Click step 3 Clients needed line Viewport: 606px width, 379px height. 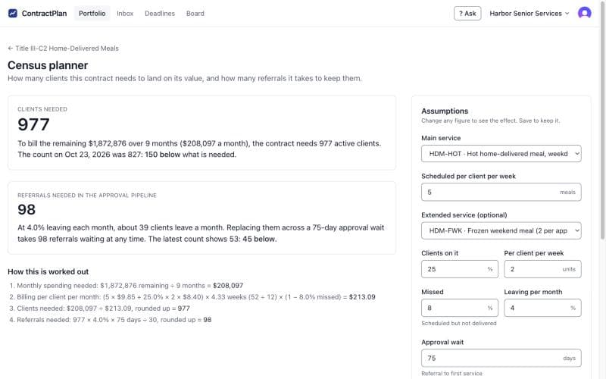[100, 309]
